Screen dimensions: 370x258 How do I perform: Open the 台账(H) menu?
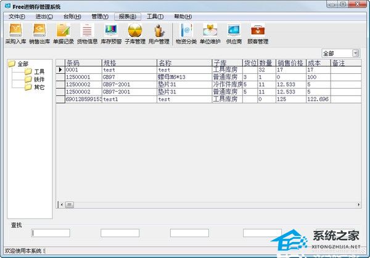click(72, 17)
